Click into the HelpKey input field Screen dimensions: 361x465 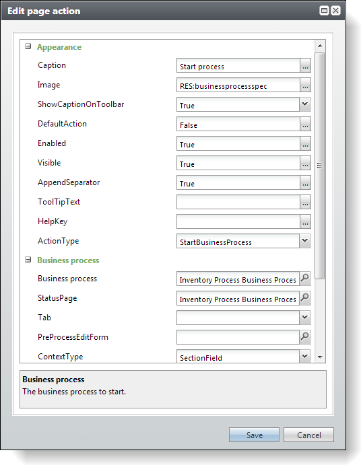pos(238,221)
